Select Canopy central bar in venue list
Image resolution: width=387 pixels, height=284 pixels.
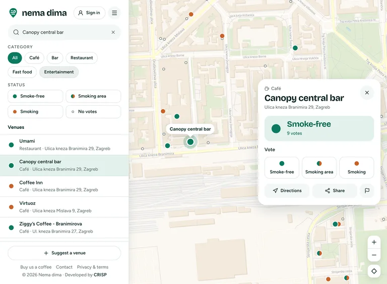tap(64, 166)
